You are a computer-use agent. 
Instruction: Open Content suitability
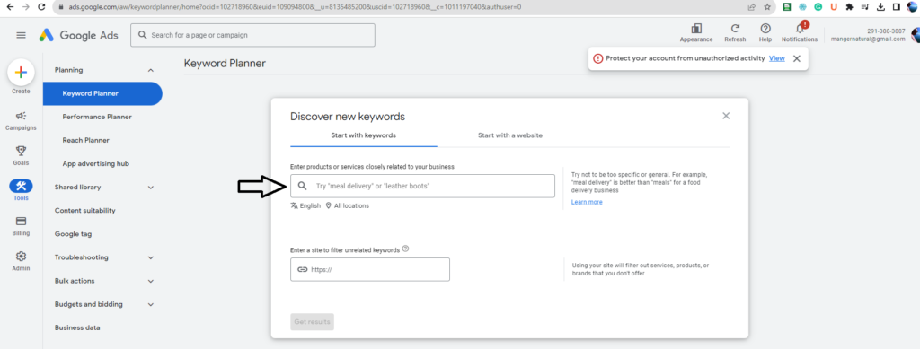(85, 211)
